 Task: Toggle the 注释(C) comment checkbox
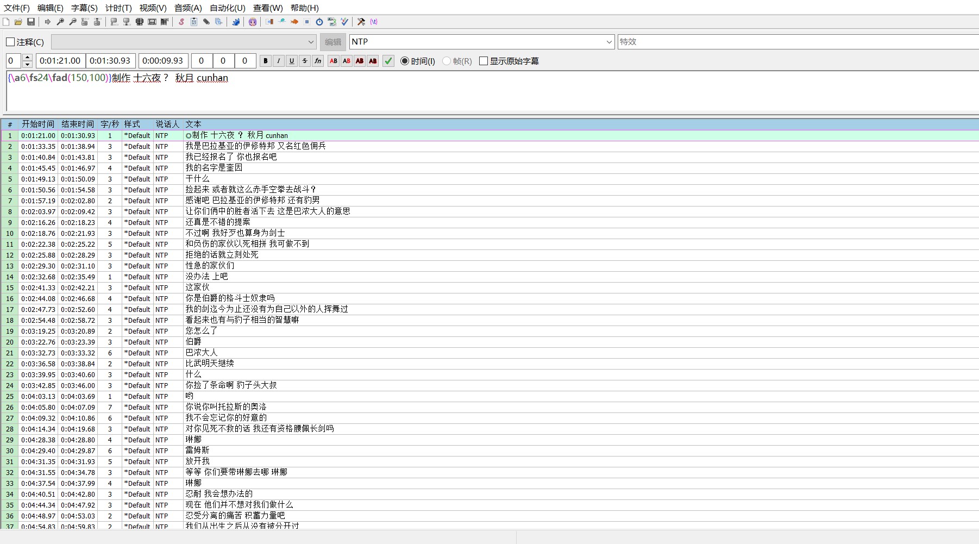point(10,42)
